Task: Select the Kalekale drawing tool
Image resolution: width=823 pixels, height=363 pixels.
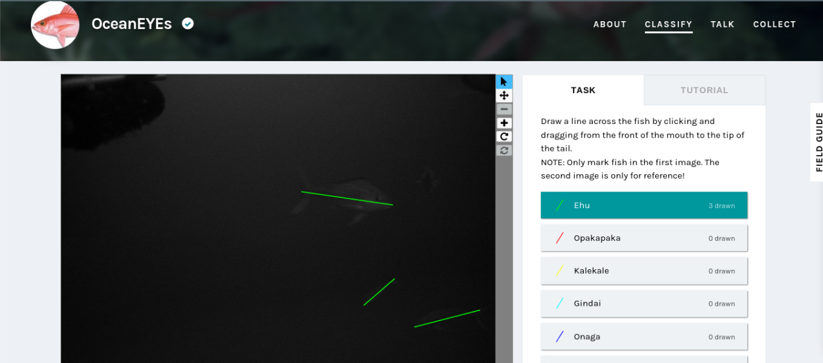Action: pos(644,271)
